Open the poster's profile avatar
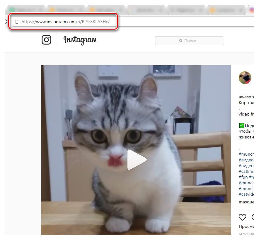The image size is (259, 240). coord(245,78)
